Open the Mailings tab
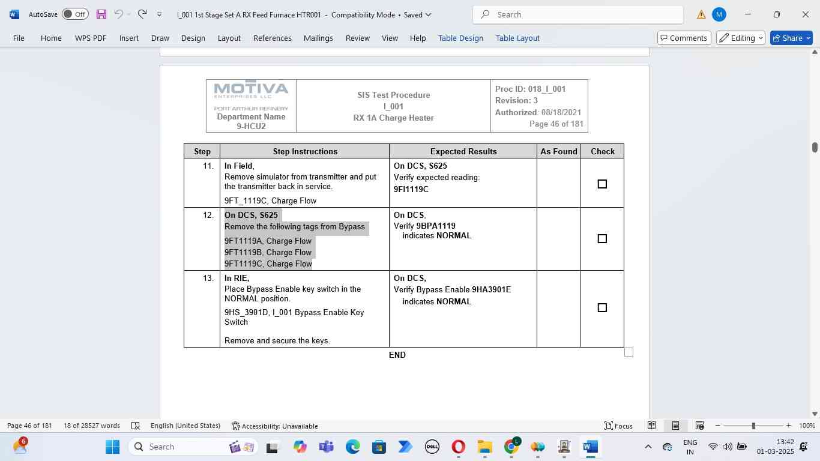Viewport: 820px width, 461px height. [x=318, y=38]
